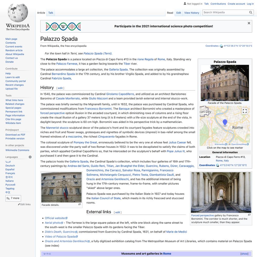Click the pencil Edit links icon
257x257 pixels.
[x=19, y=204]
